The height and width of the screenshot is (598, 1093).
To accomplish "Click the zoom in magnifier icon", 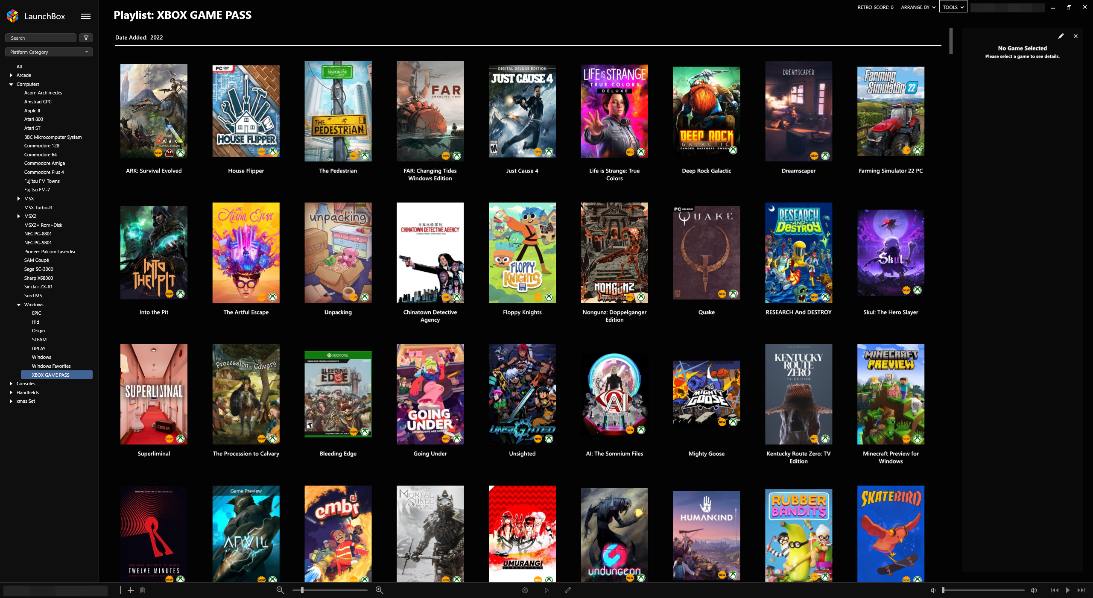I will pyautogui.click(x=379, y=590).
